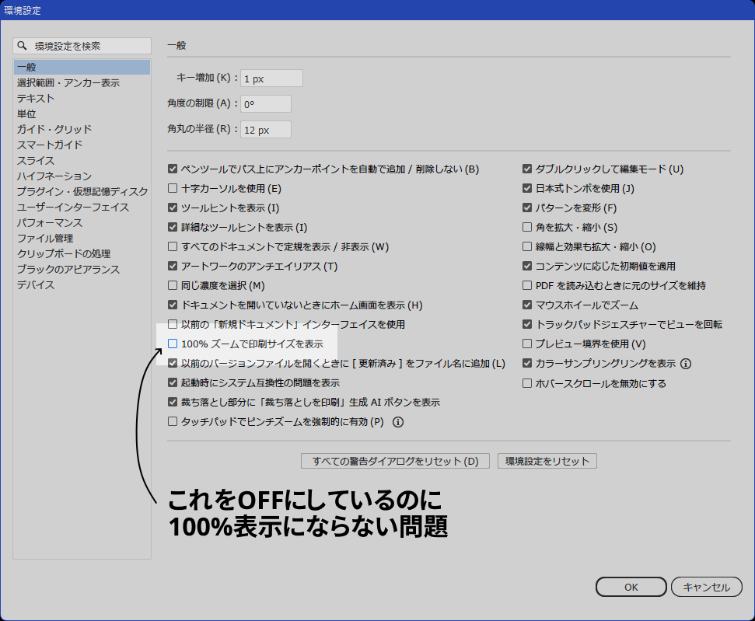Uncheck 「裁ち落としを印刷」生成 AI ボタンを表示
Image resolution: width=755 pixels, height=621 pixels.
173,402
